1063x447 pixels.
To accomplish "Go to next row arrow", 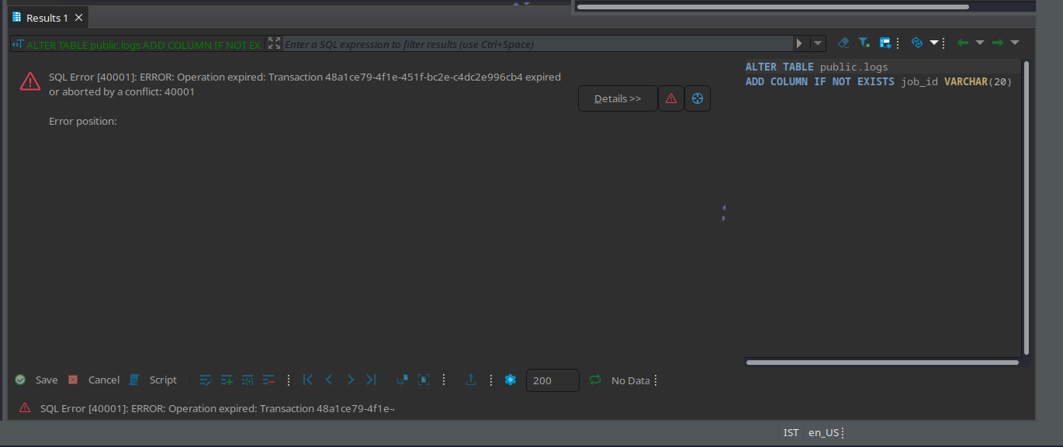I will 350,380.
